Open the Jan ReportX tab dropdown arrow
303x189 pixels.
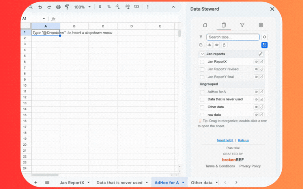click(88, 182)
